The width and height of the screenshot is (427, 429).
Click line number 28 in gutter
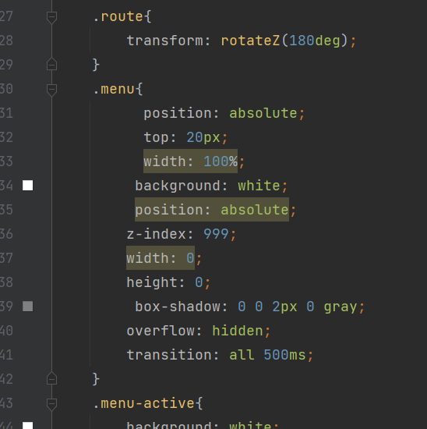point(6,41)
